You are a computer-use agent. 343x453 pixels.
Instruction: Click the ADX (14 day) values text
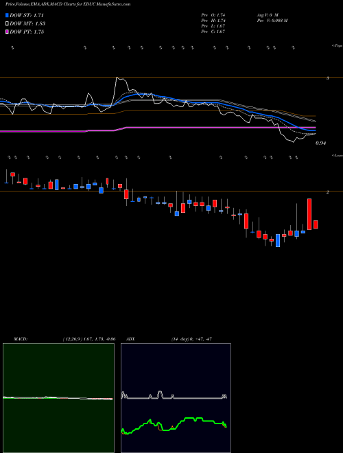point(192,339)
